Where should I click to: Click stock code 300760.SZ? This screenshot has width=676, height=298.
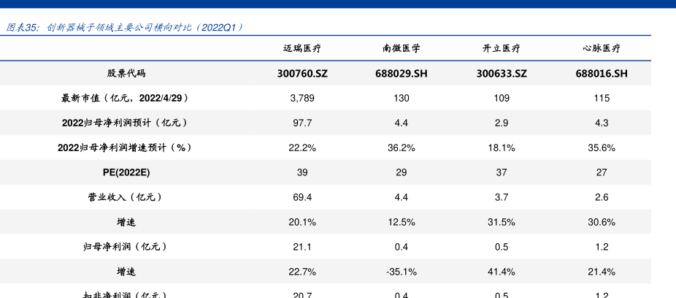click(x=302, y=74)
